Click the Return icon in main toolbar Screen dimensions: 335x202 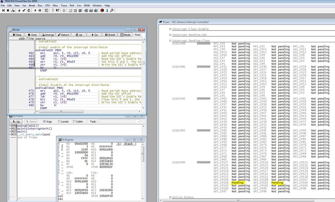tap(24, 10)
